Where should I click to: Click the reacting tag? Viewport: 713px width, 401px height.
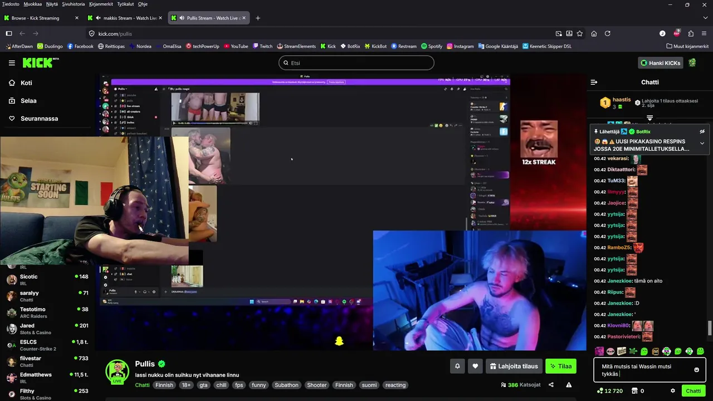click(x=395, y=385)
